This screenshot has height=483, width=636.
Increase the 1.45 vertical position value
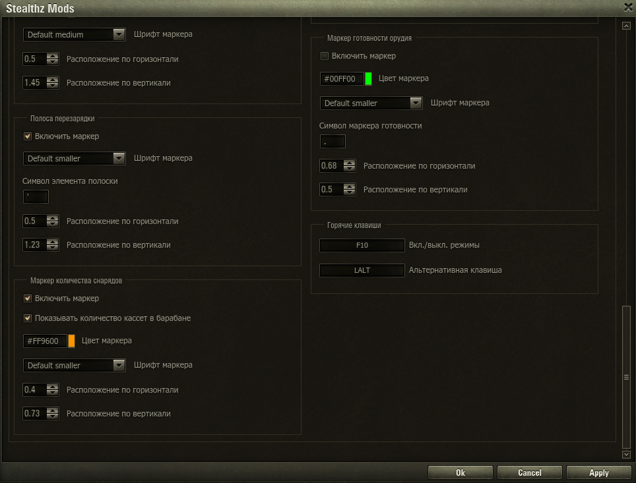tap(52, 80)
